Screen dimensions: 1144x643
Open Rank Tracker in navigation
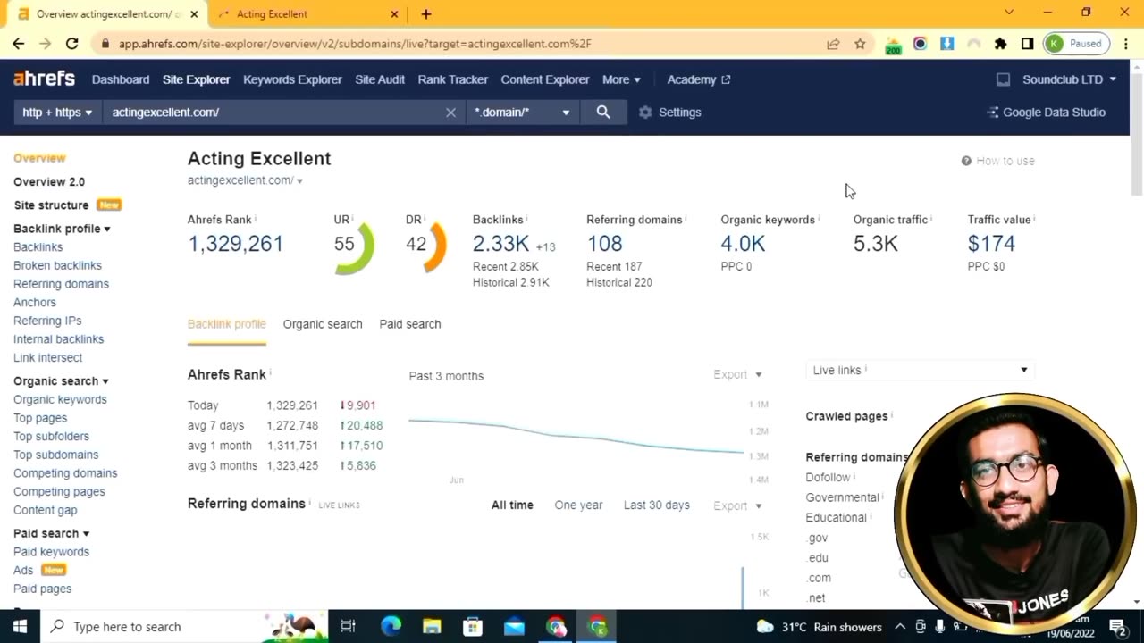tap(453, 79)
